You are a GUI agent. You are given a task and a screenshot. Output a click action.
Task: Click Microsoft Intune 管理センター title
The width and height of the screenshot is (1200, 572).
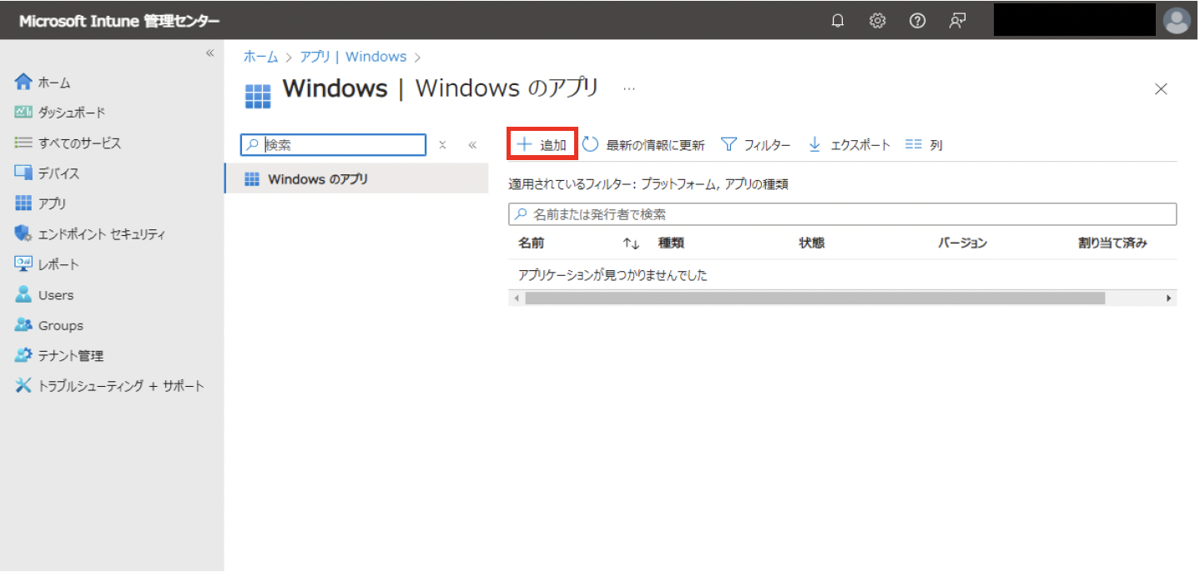119,22
